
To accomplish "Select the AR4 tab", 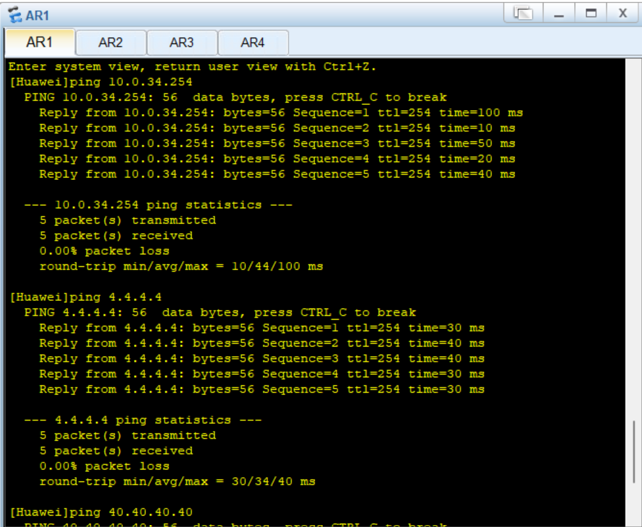I will (252, 42).
